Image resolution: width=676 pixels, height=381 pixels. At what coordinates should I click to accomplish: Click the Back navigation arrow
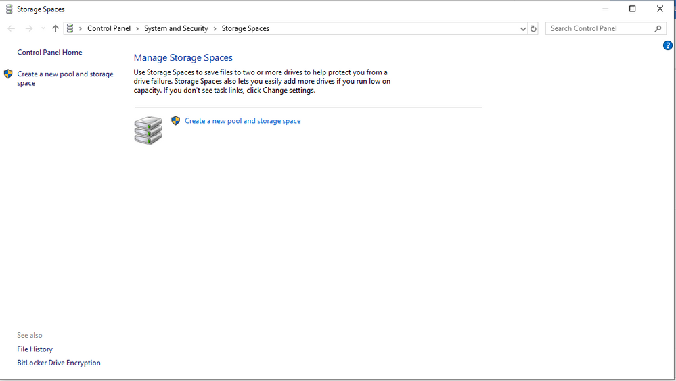tap(11, 28)
